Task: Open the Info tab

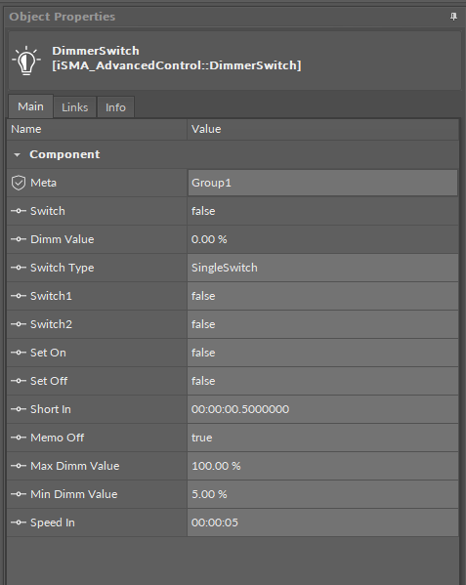Action: pyautogui.click(x=115, y=107)
